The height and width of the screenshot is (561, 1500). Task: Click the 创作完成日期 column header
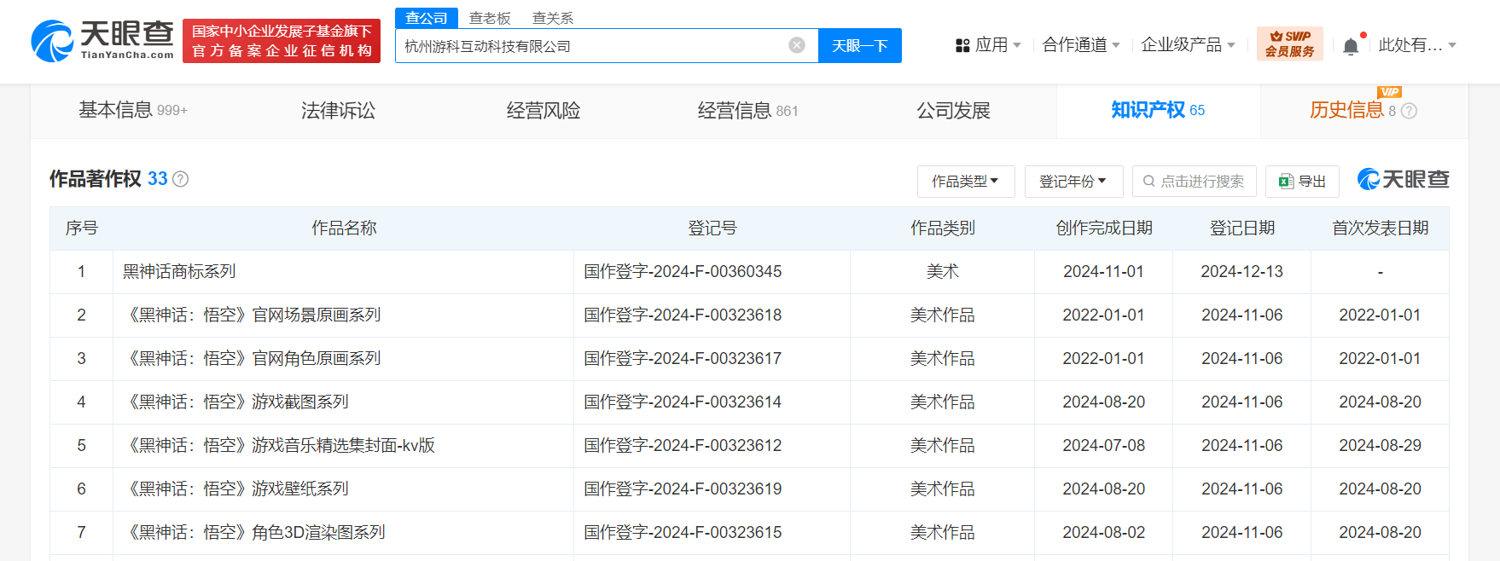point(1104,228)
